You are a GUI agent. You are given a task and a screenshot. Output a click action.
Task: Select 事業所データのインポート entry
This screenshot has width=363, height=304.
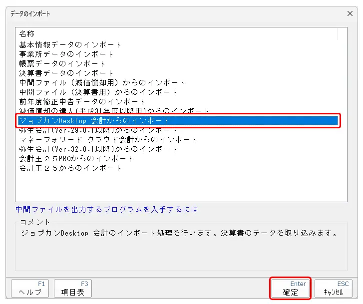tap(66, 54)
